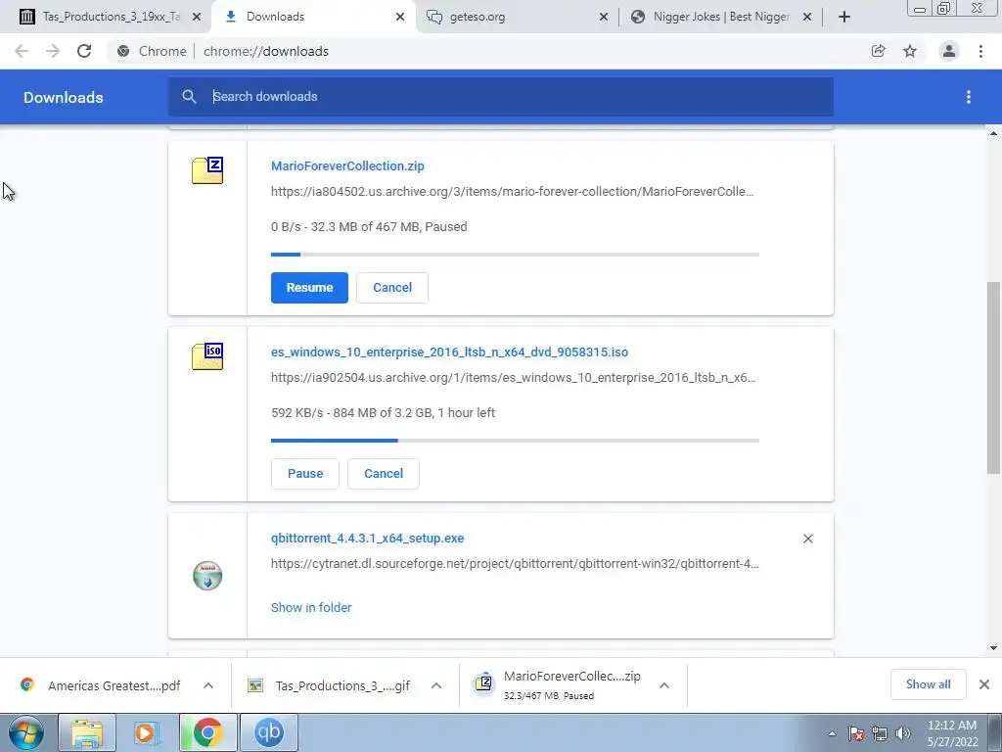The height and width of the screenshot is (752, 1002).
Task: Click MarioForeverCollection.zip progress bar
Action: [515, 255]
